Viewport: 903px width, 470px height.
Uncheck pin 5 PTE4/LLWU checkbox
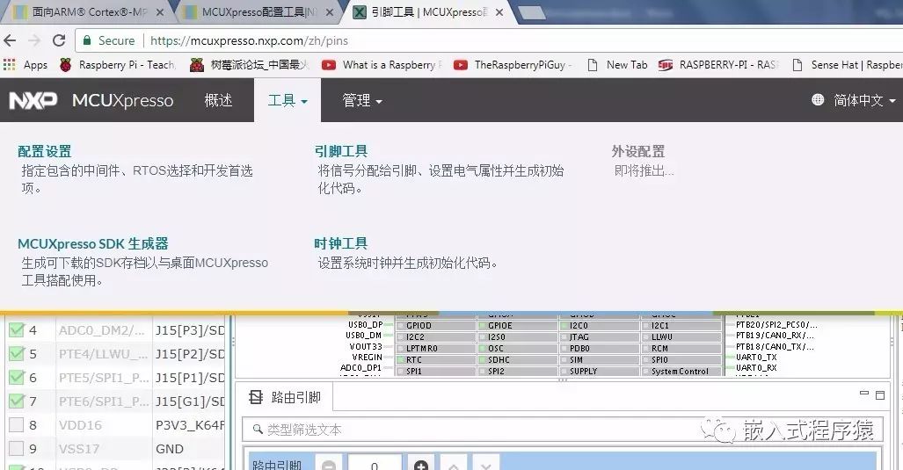17,353
